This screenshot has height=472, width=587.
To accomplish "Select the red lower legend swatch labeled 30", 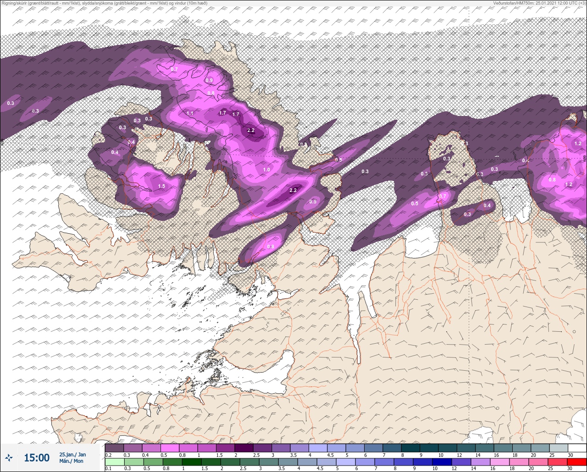I will pos(576,462).
